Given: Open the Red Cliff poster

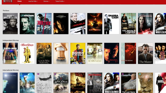Looking at the screenshot, I should [78, 83].
